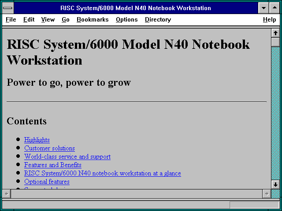282x211 pixels.
Task: Open the File menu
Action: [x=11, y=19]
